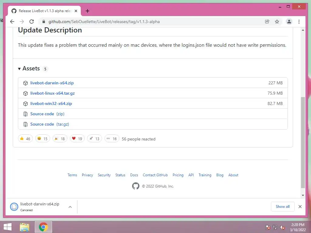Open the Pricing footer link
The width and height of the screenshot is (311, 233).
point(178,175)
